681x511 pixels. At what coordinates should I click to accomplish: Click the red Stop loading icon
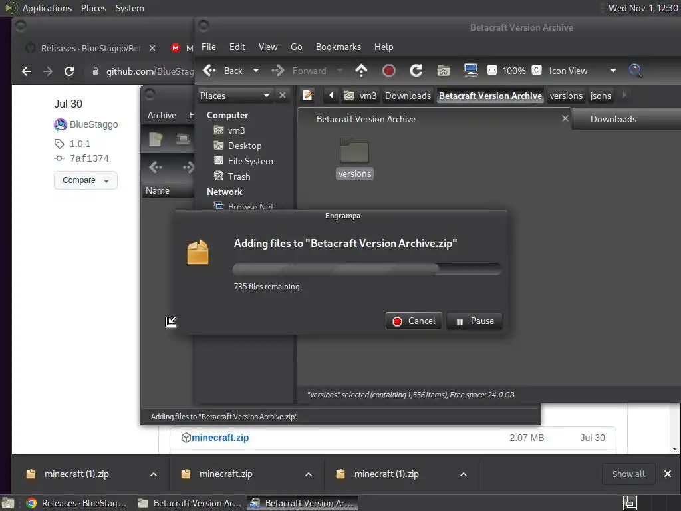coord(388,71)
